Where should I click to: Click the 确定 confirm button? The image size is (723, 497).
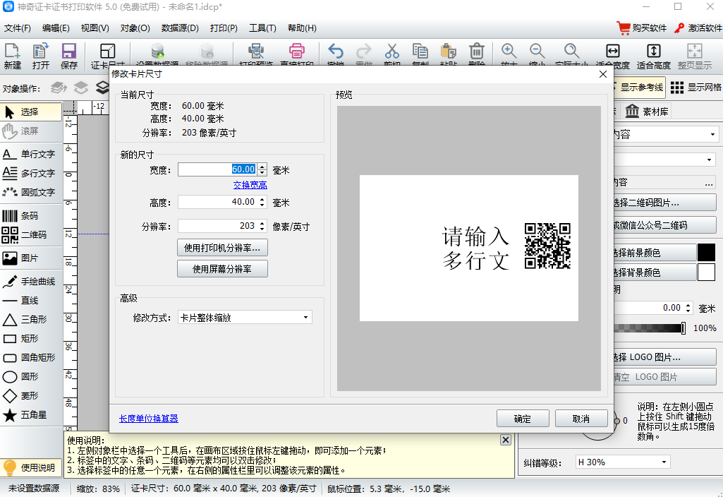click(523, 419)
